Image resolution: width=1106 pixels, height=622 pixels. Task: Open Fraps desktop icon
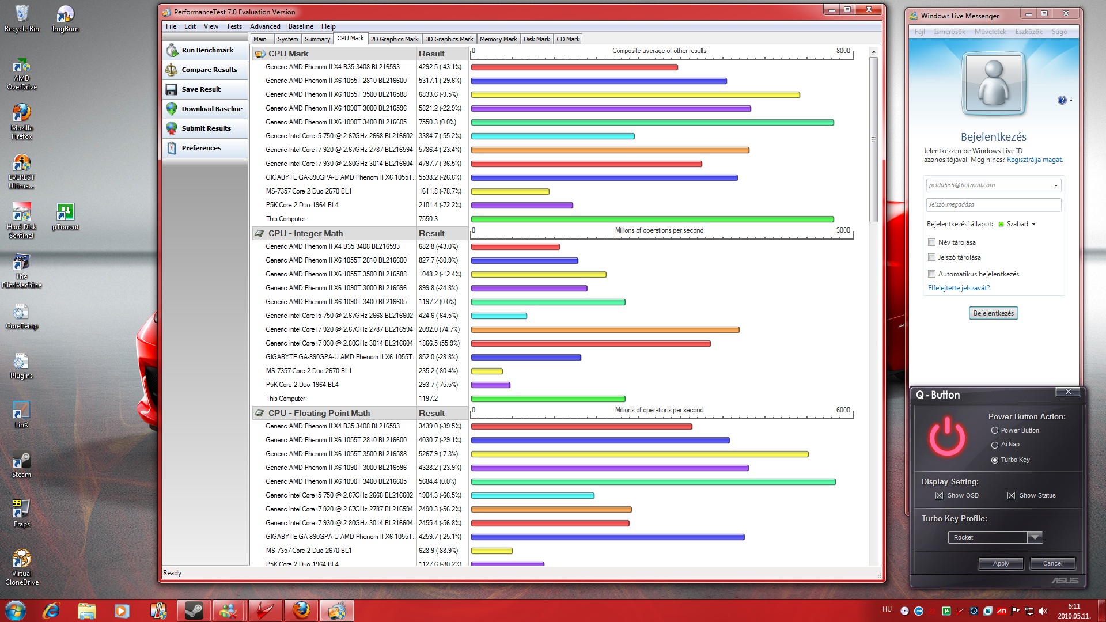point(22,514)
